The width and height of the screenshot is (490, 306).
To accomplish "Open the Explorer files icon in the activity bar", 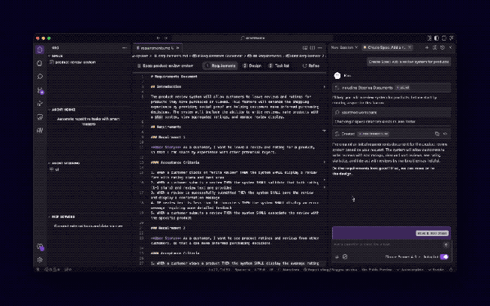I will [x=40, y=63].
